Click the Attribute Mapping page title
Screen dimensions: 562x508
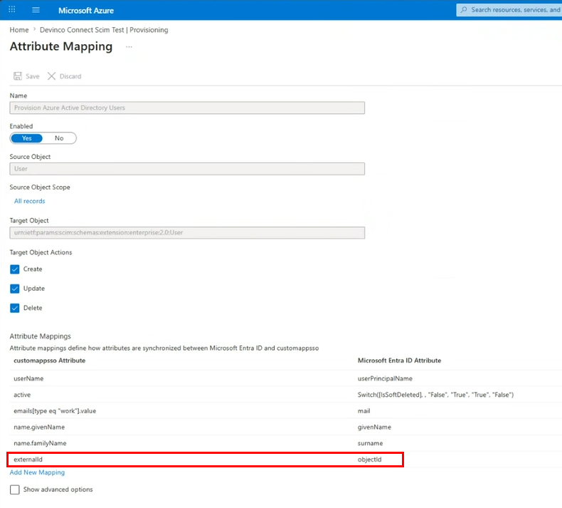[61, 46]
